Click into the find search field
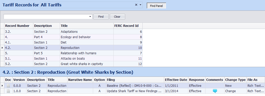Screen dimensions: 265x96 46,17
